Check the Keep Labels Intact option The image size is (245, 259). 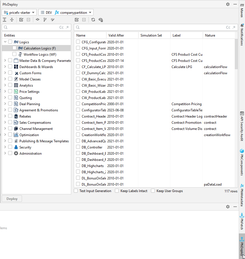coord(117,191)
